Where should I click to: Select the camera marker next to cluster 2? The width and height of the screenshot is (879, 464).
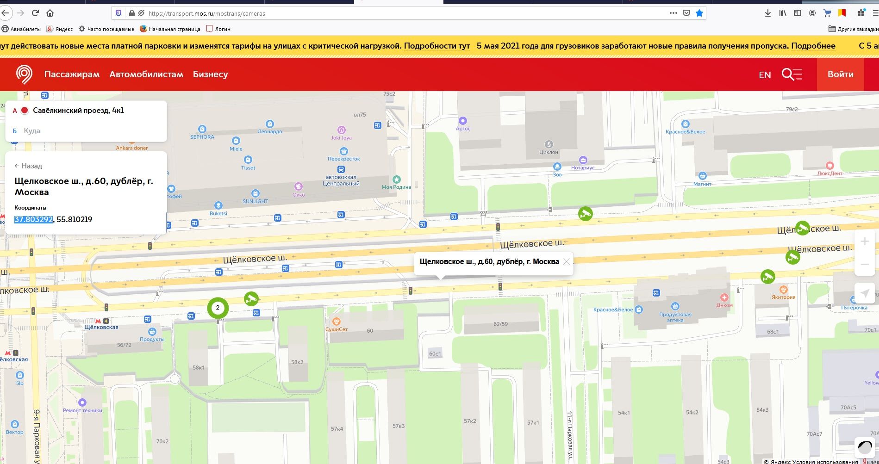pyautogui.click(x=251, y=299)
